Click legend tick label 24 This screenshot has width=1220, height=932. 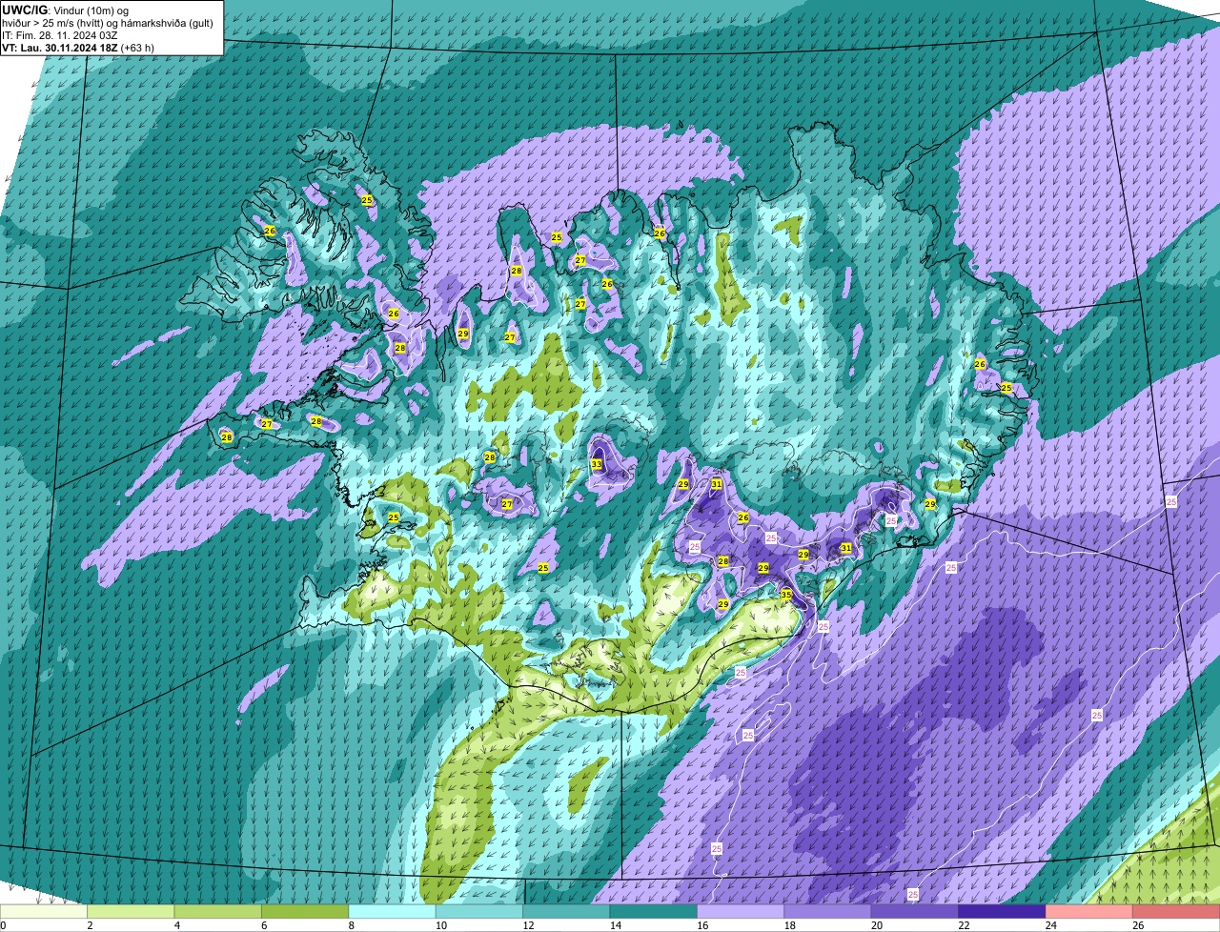pos(1051,925)
